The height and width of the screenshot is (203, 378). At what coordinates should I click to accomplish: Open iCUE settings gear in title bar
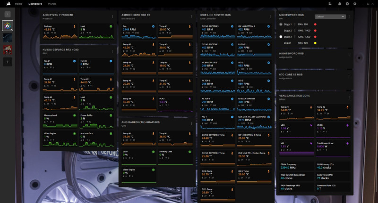(x=355, y=4)
